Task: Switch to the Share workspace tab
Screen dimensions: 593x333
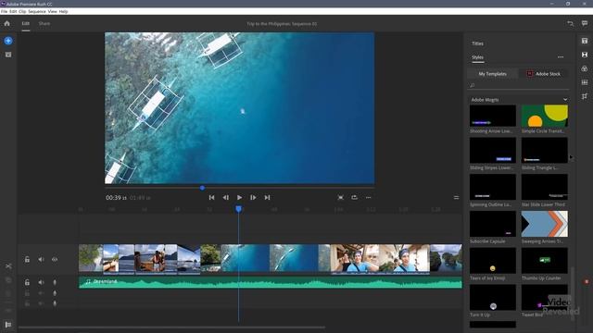Action: tap(44, 23)
